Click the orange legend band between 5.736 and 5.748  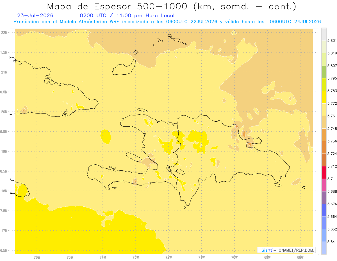tap(324, 135)
